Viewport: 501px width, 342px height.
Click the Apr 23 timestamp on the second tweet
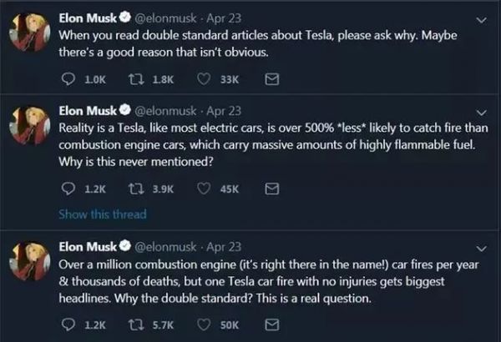(224, 109)
